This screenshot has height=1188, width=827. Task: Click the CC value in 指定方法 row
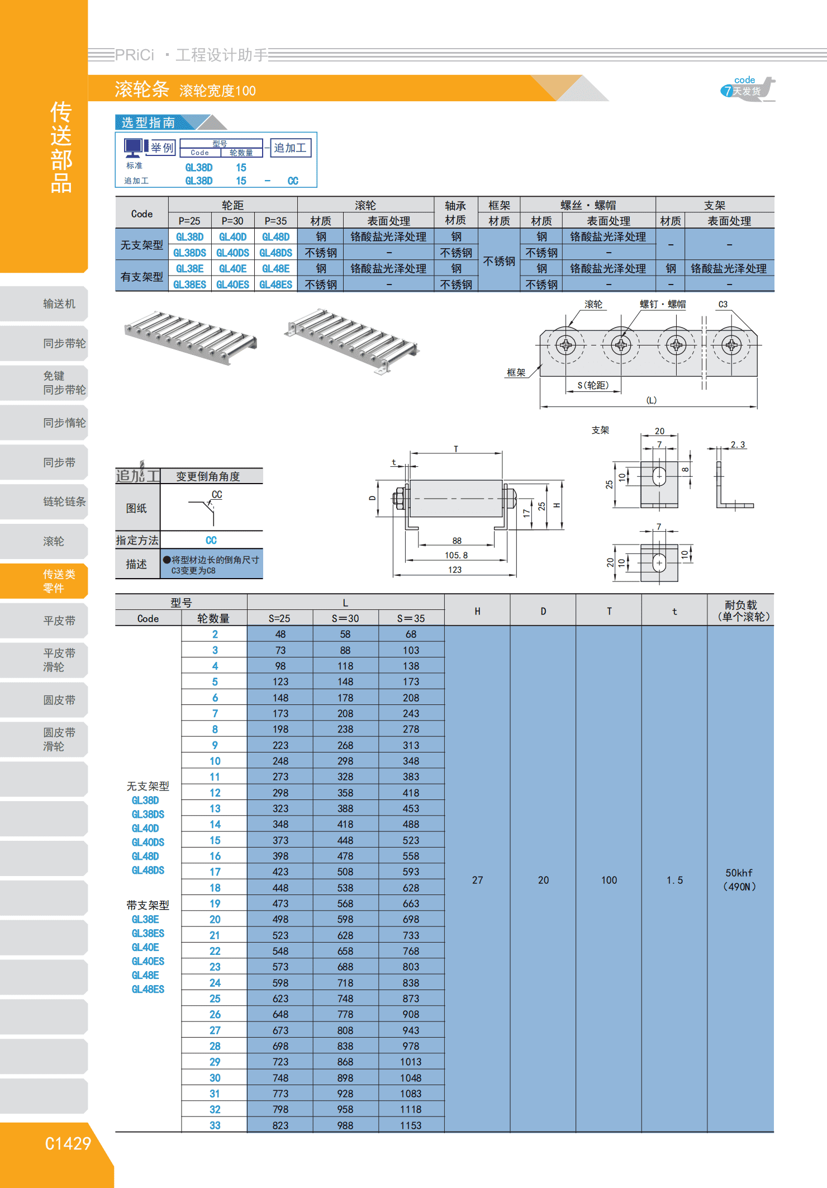point(211,540)
